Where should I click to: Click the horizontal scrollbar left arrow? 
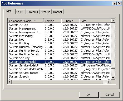[9, 82]
